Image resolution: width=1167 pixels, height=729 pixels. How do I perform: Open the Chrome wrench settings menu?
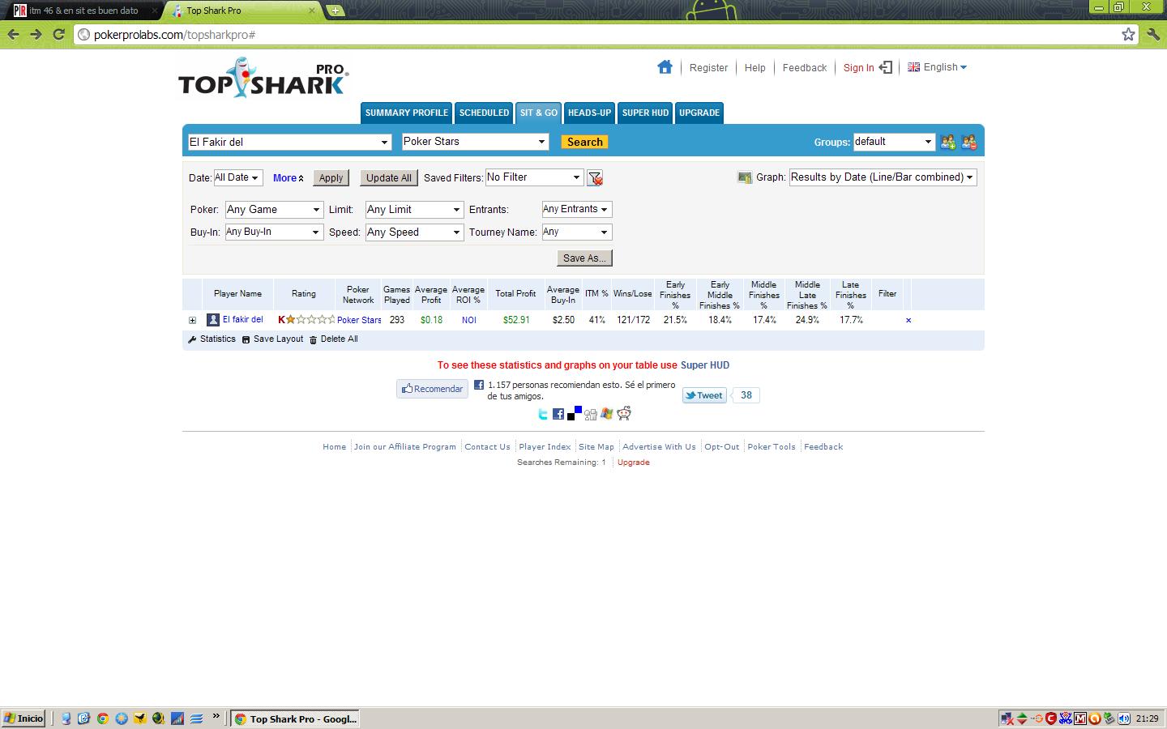pyautogui.click(x=1153, y=34)
